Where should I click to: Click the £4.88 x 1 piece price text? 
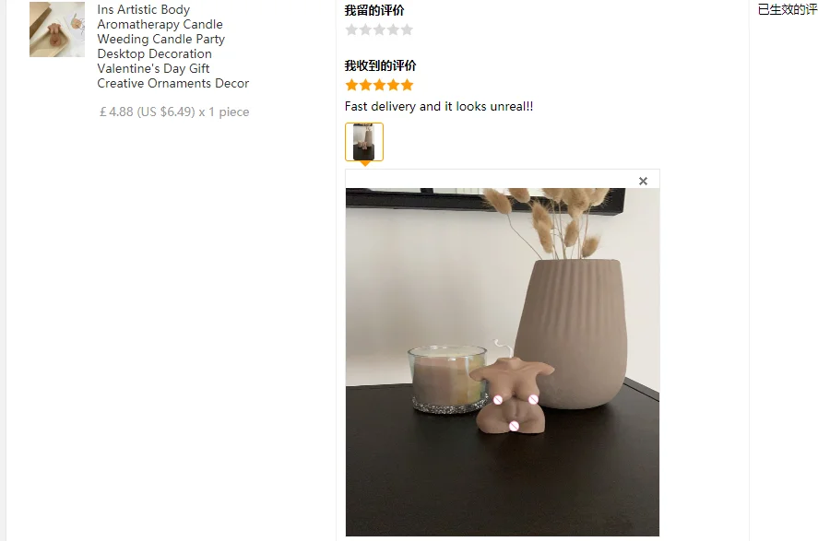pyautogui.click(x=174, y=112)
